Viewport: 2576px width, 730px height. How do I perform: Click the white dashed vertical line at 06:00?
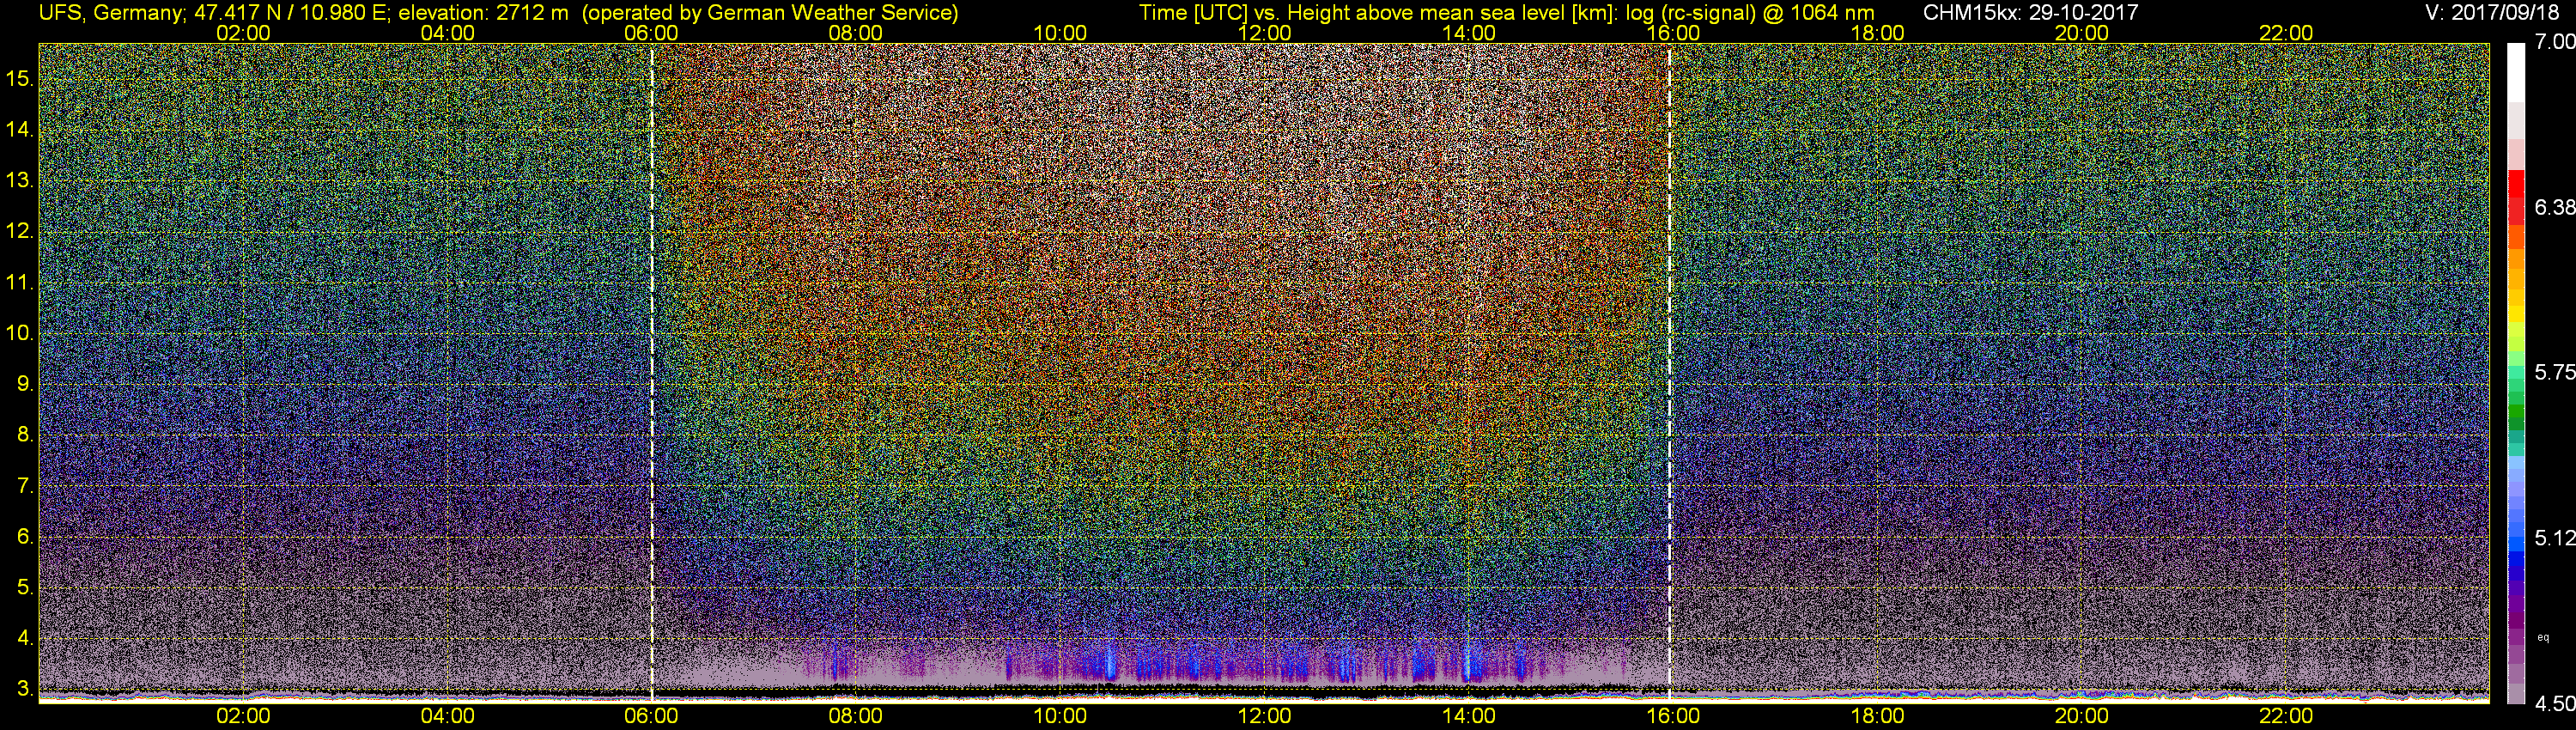click(x=652, y=372)
